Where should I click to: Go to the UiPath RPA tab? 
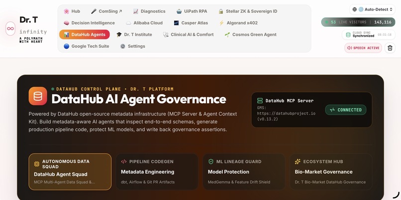(x=192, y=11)
